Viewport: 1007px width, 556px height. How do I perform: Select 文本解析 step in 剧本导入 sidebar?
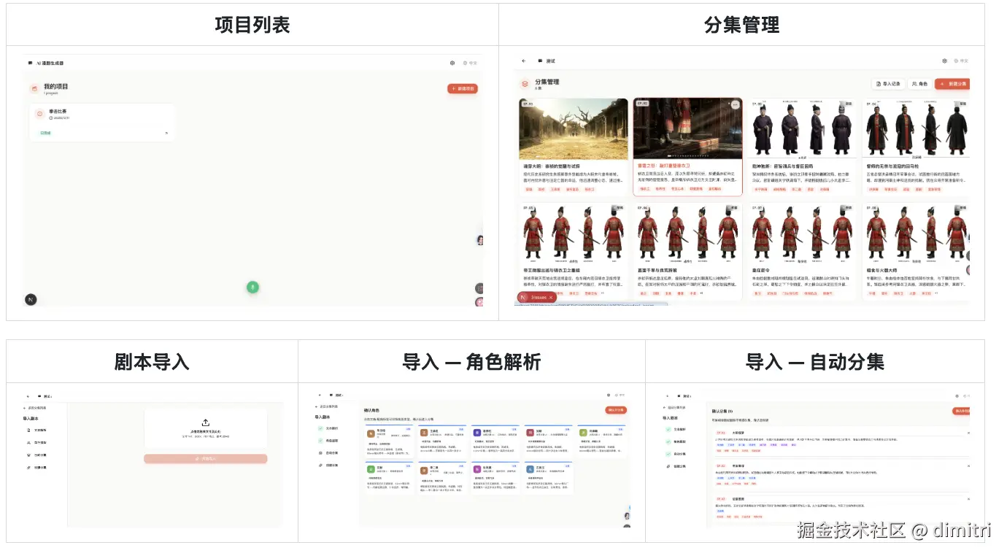point(36,430)
